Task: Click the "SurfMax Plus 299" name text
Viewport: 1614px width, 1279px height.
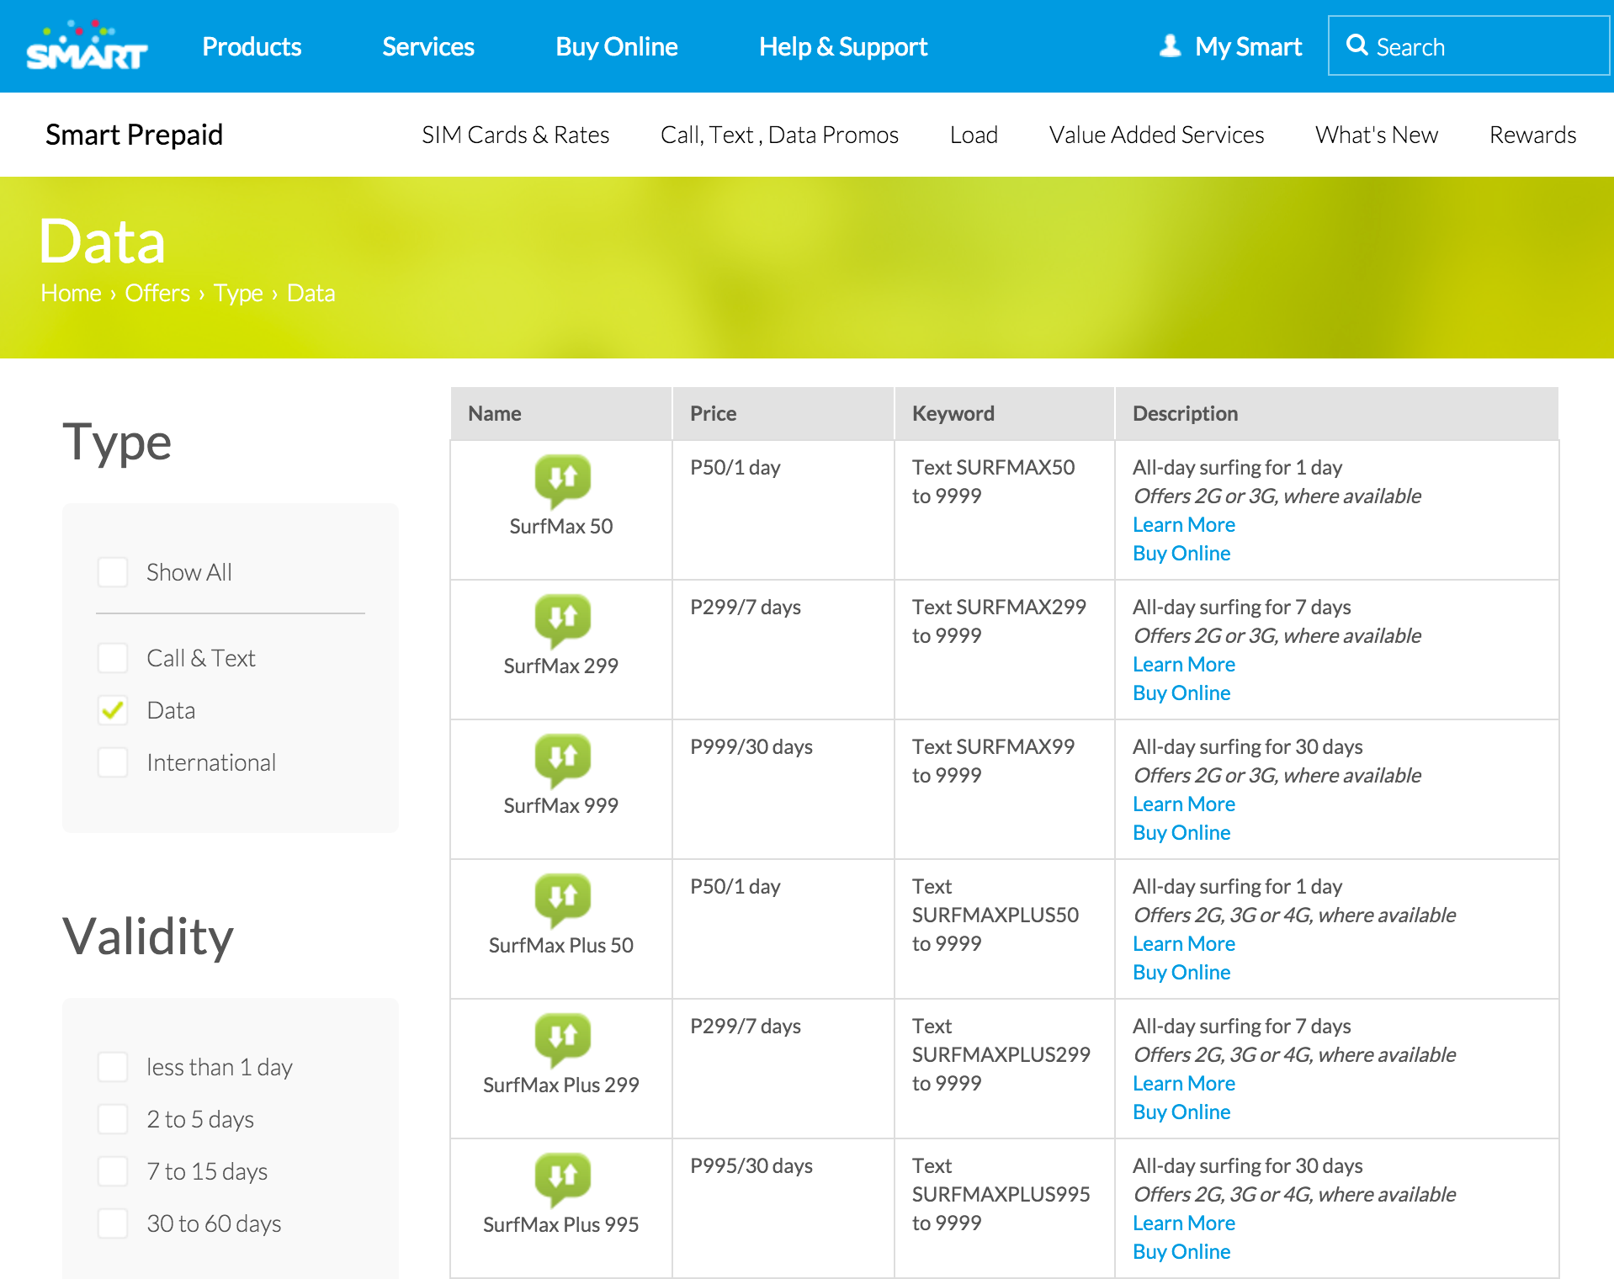Action: pos(561,1085)
